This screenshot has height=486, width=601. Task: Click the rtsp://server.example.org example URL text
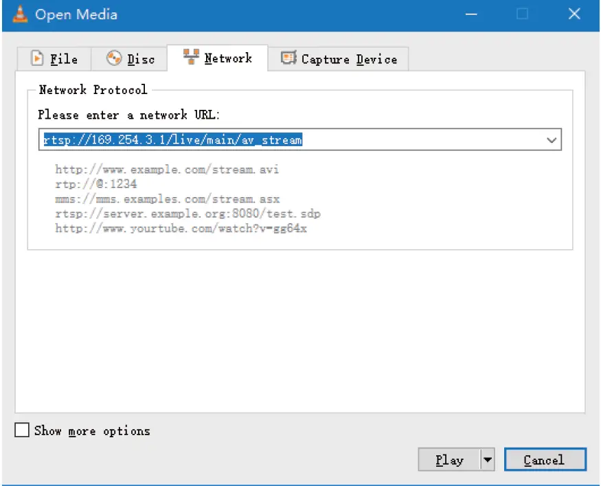[x=188, y=213]
